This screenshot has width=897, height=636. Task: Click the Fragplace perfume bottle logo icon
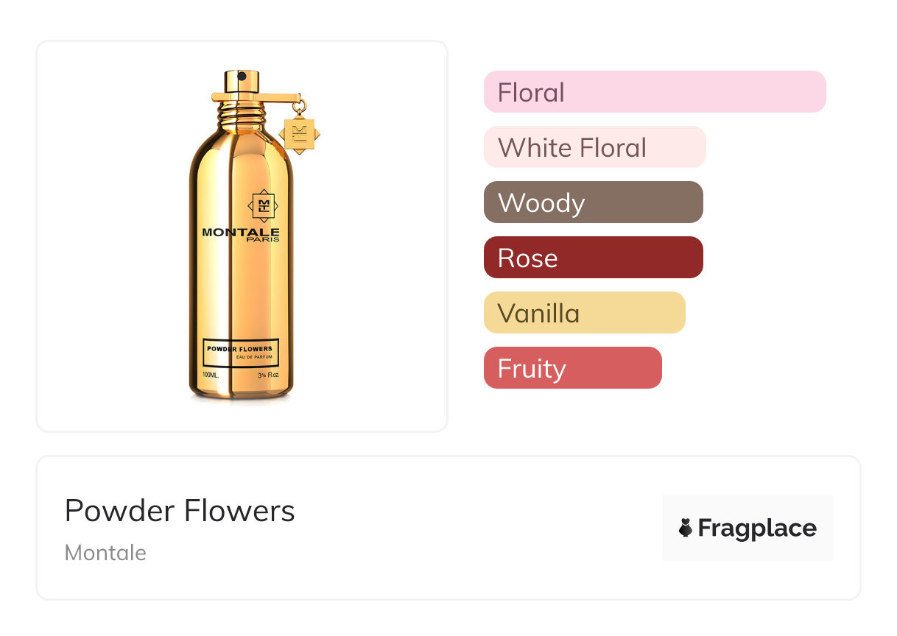tap(686, 528)
